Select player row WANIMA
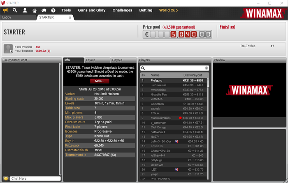Image resolution: width=288 pixels, height=183 pixels. pos(173,99)
